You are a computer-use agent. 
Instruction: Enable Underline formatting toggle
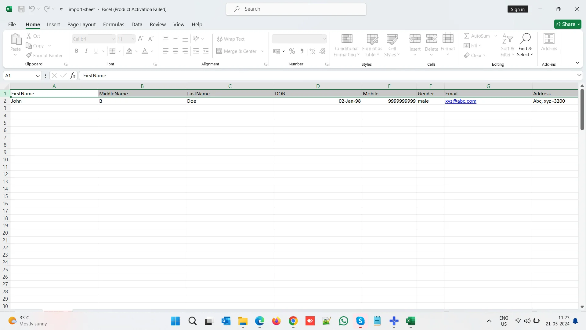(x=96, y=51)
